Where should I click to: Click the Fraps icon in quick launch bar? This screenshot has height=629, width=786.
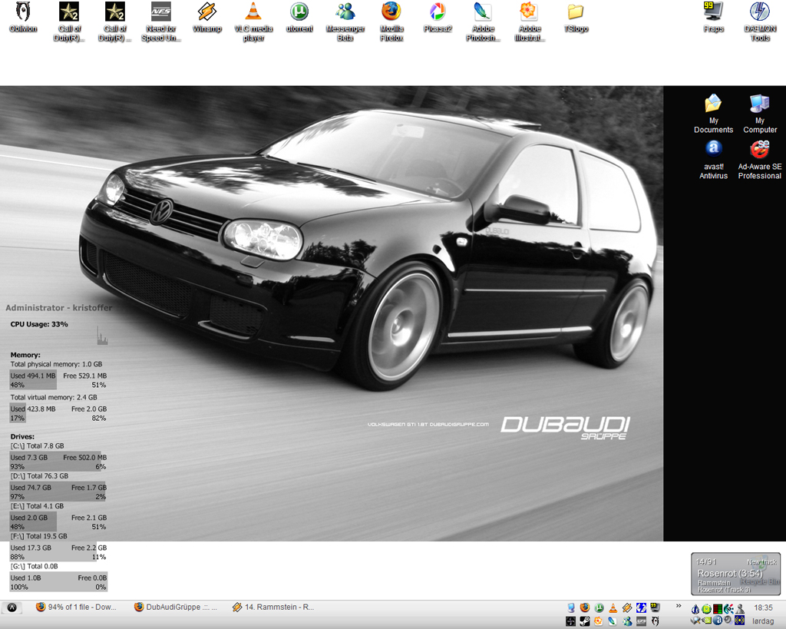(656, 607)
